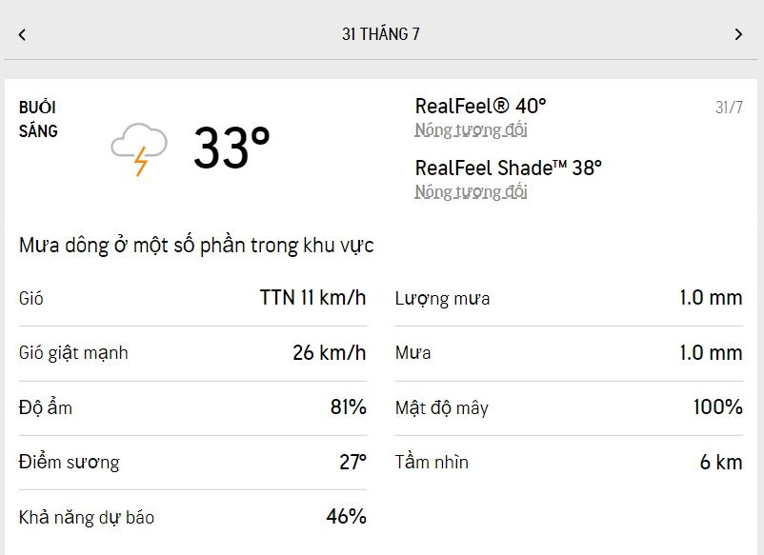Image resolution: width=764 pixels, height=555 pixels.
Task: Go to the previous day arrow
Action: coord(22,34)
